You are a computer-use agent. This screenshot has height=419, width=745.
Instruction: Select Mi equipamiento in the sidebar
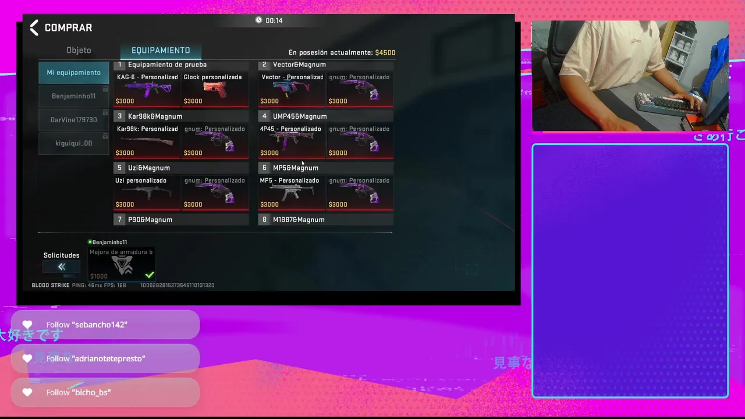coord(74,73)
